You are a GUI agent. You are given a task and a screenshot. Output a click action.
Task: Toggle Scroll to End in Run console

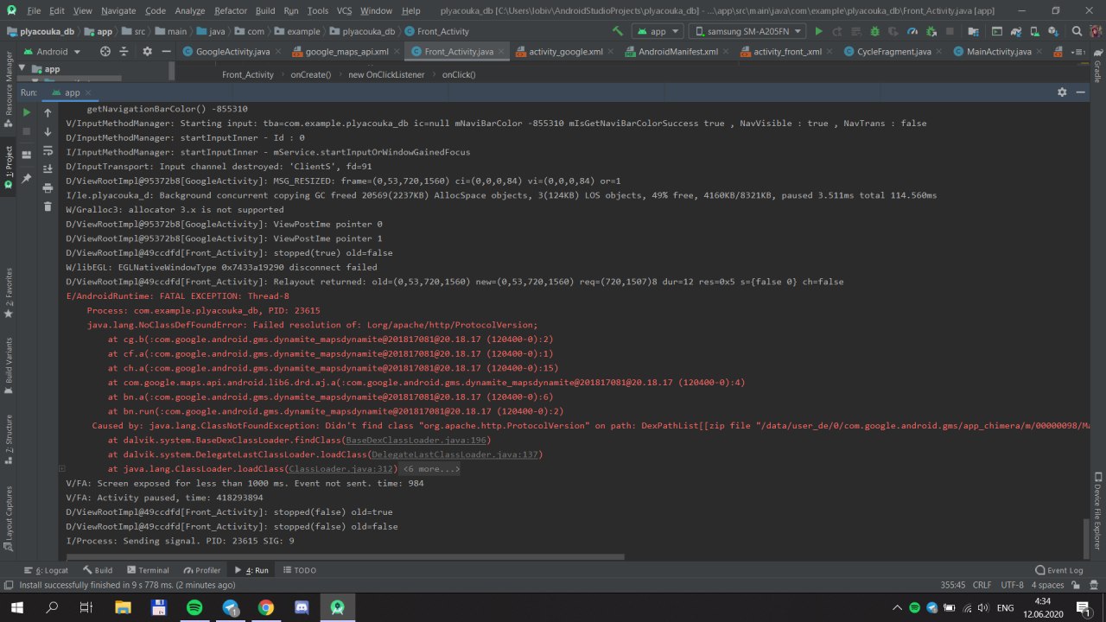coord(48,168)
